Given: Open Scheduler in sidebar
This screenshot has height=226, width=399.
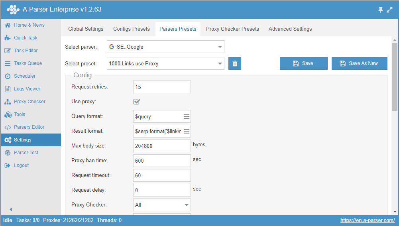Looking at the screenshot, I should 31,76.
